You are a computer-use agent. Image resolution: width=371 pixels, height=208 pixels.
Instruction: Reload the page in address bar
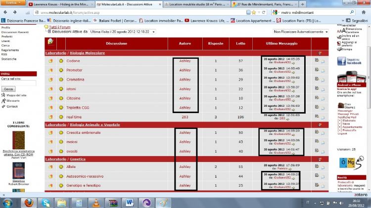pyautogui.click(x=263, y=12)
